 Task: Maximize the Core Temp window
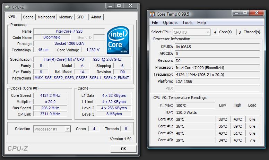tap(245, 13)
